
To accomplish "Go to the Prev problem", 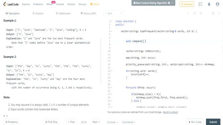I will pos(71,122).
